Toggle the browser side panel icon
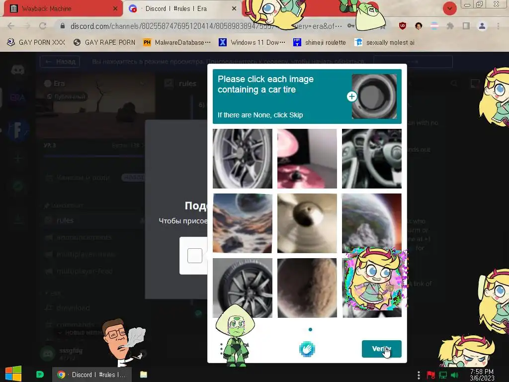 [x=466, y=26]
